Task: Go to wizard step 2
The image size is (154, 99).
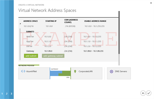Action: click(7, 94)
